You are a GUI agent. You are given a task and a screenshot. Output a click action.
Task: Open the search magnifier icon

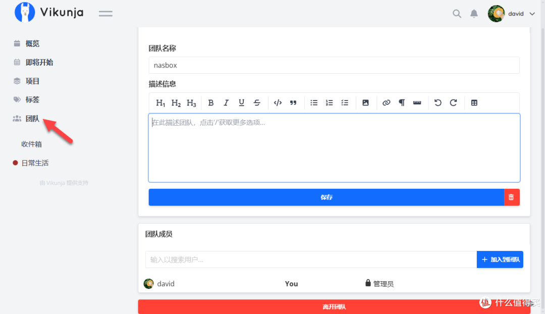(x=457, y=14)
